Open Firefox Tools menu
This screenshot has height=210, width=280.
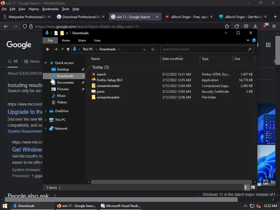pyautogui.click(x=65, y=9)
